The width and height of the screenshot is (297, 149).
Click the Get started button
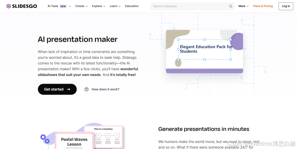57,89
